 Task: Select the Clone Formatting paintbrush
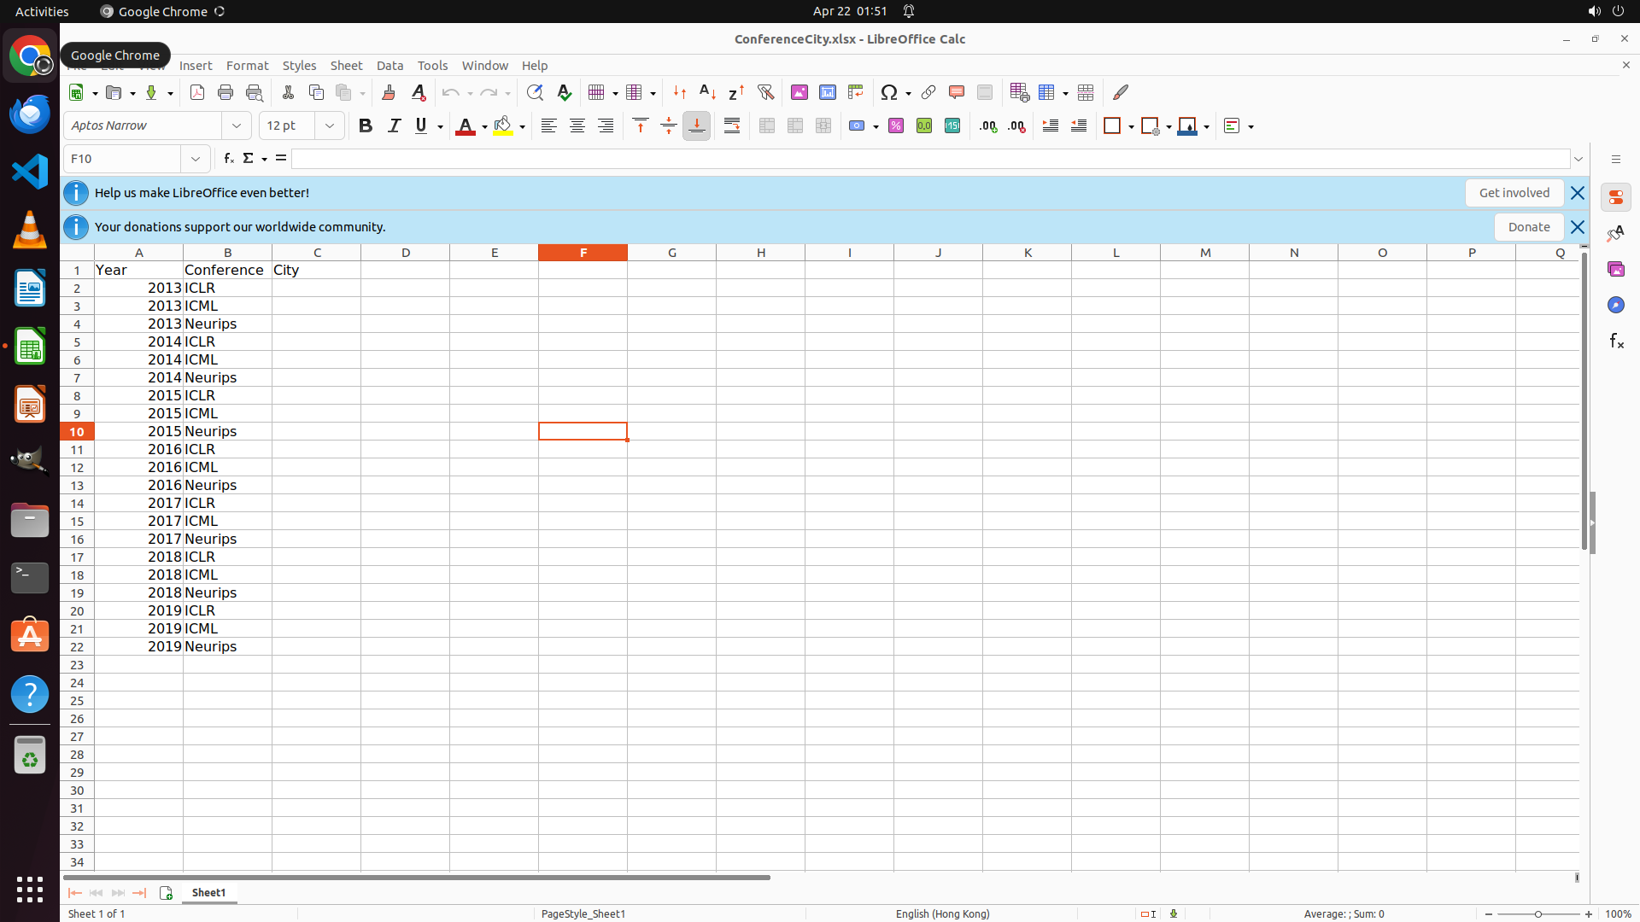(389, 92)
